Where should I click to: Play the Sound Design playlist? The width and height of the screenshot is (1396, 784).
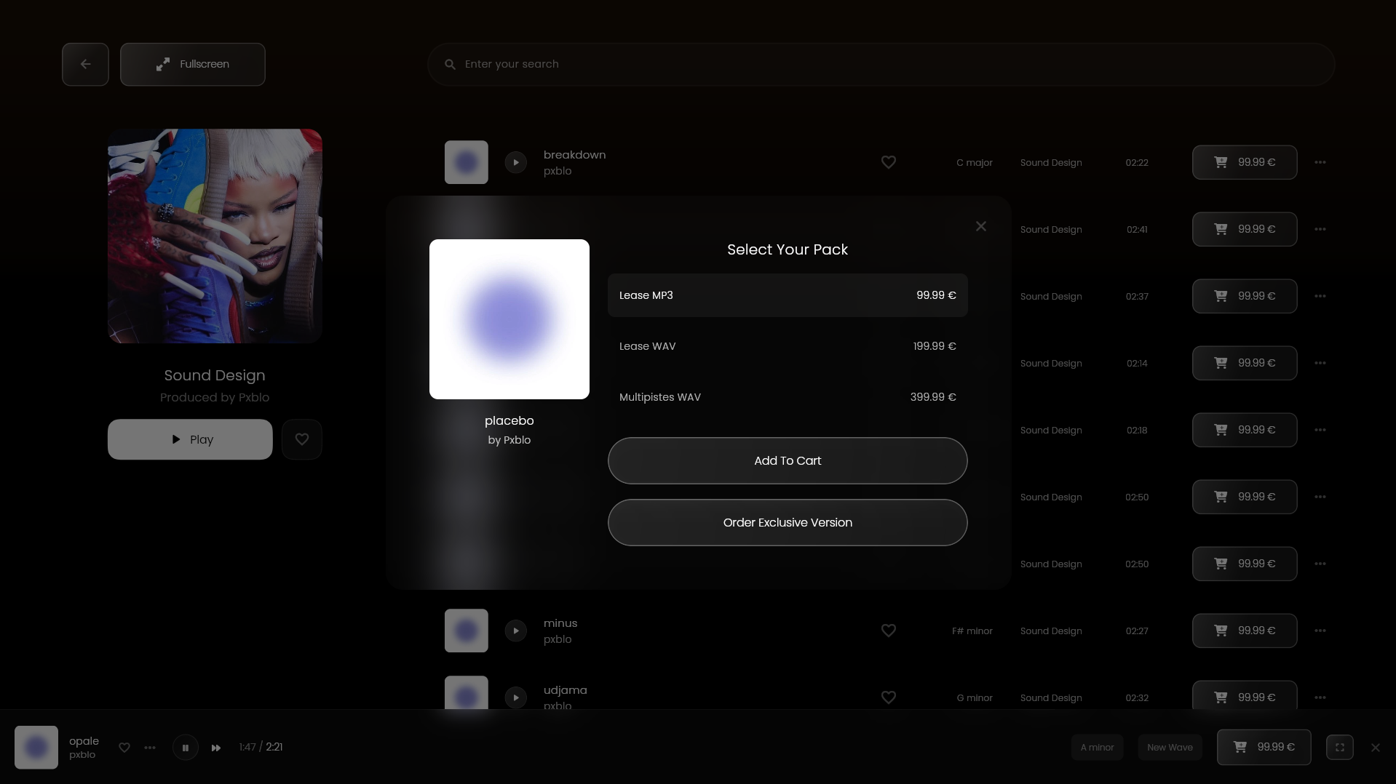pos(190,439)
